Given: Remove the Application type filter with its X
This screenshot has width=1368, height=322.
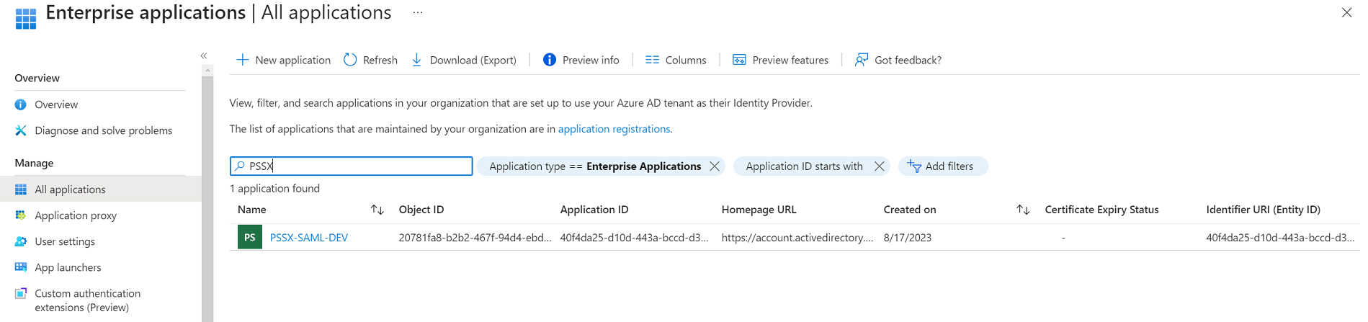Looking at the screenshot, I should coord(715,166).
